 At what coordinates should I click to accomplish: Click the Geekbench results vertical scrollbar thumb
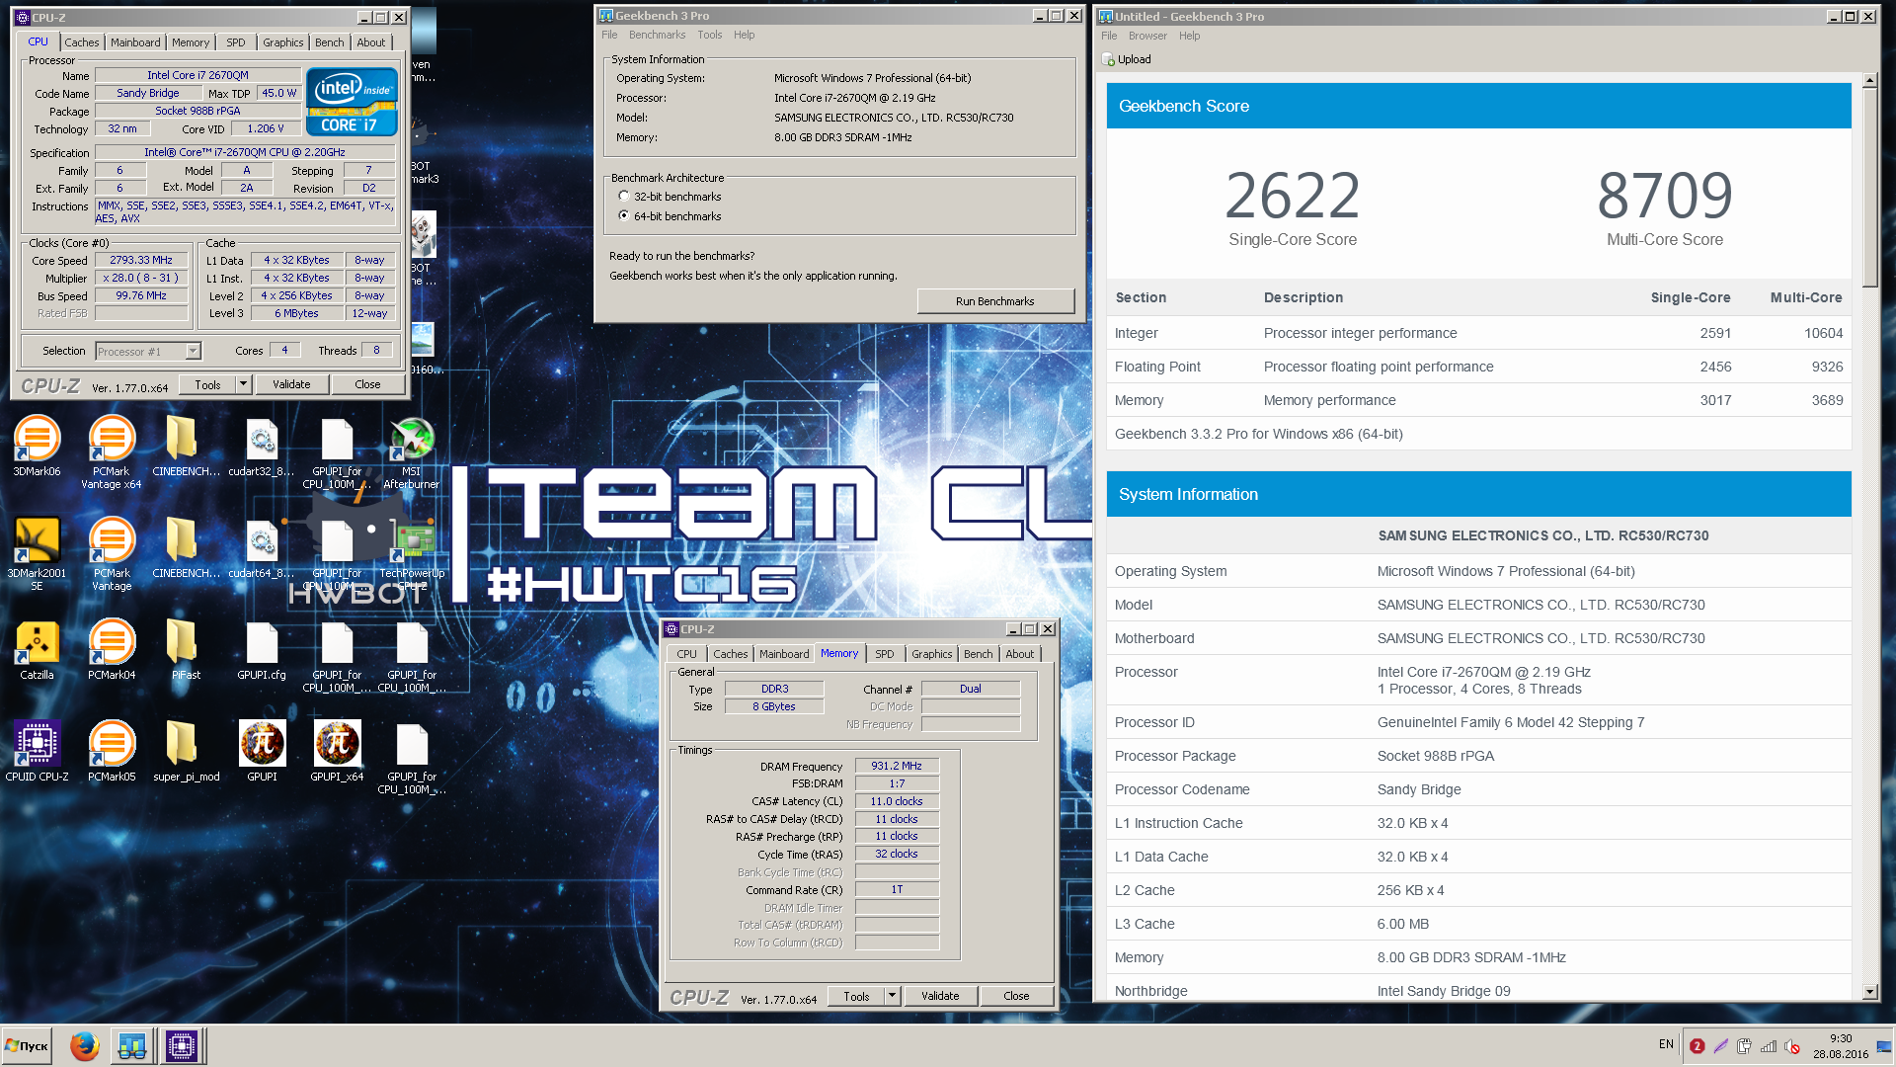(1869, 188)
